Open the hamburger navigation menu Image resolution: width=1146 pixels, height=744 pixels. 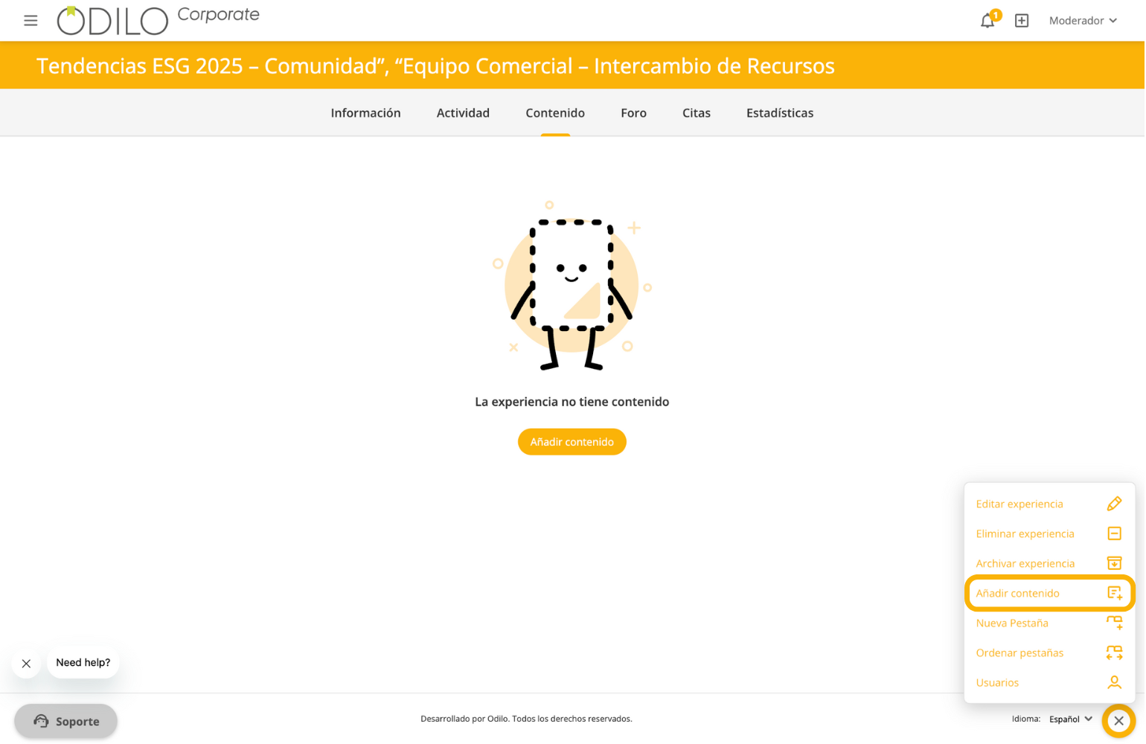tap(31, 21)
